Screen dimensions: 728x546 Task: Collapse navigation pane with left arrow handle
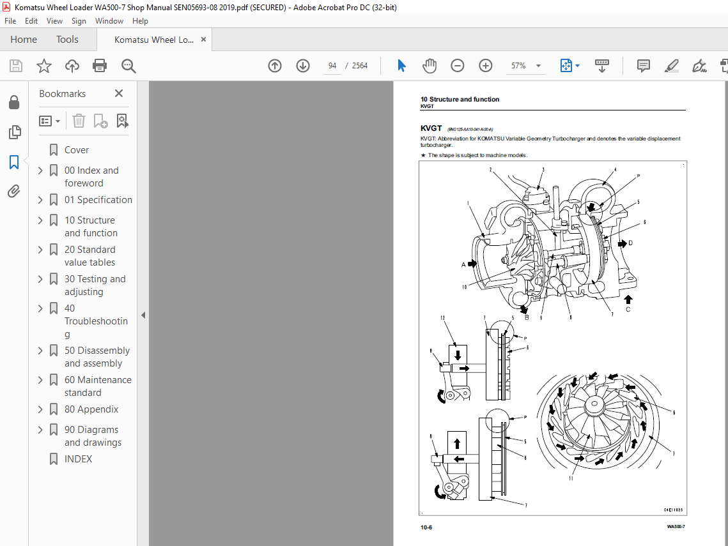pyautogui.click(x=143, y=315)
